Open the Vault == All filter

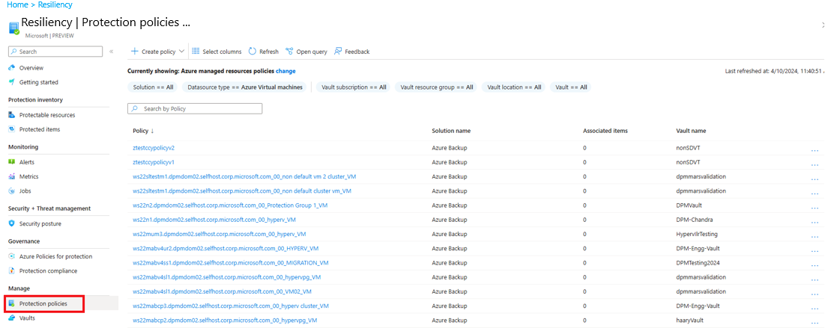coord(571,87)
